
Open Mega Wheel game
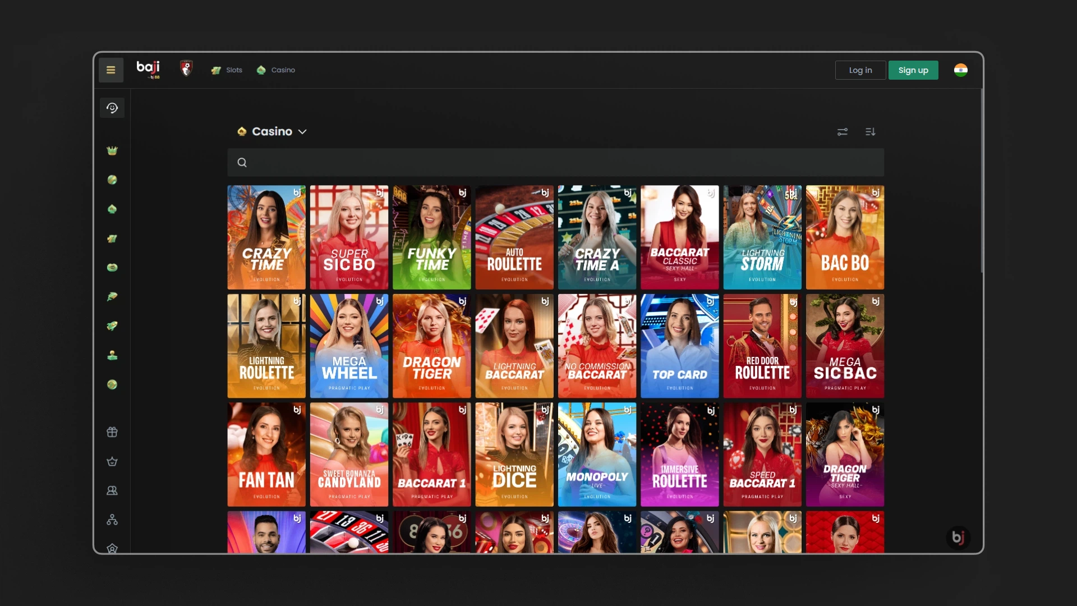point(349,346)
